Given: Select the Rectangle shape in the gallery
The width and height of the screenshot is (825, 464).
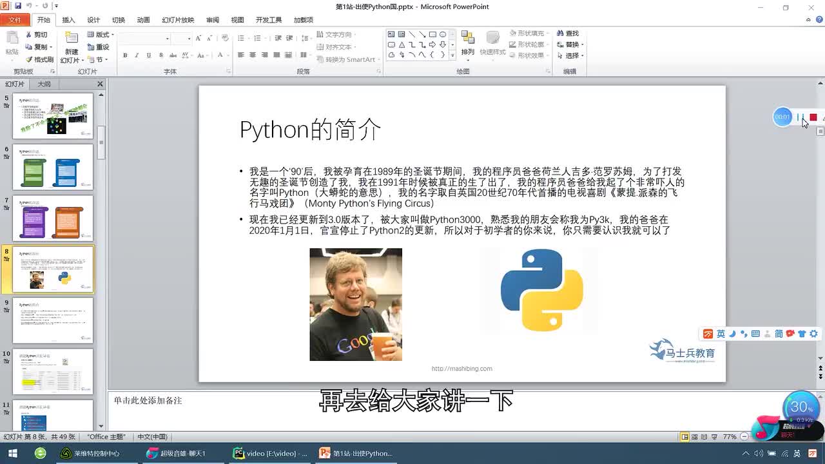Looking at the screenshot, I should pos(432,34).
